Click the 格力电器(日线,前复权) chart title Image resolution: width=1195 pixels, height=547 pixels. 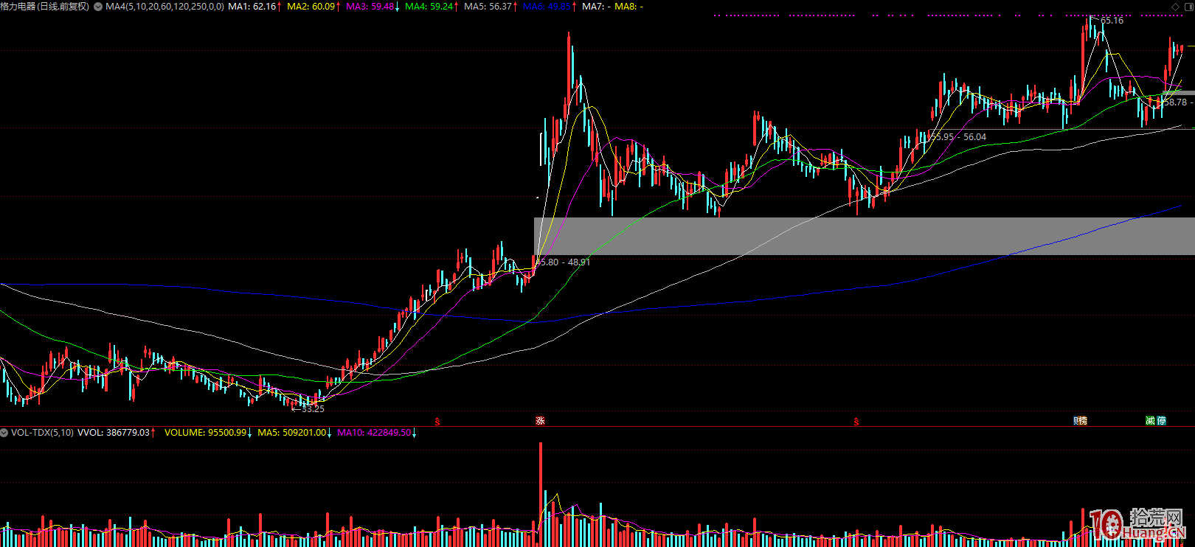[x=45, y=7]
